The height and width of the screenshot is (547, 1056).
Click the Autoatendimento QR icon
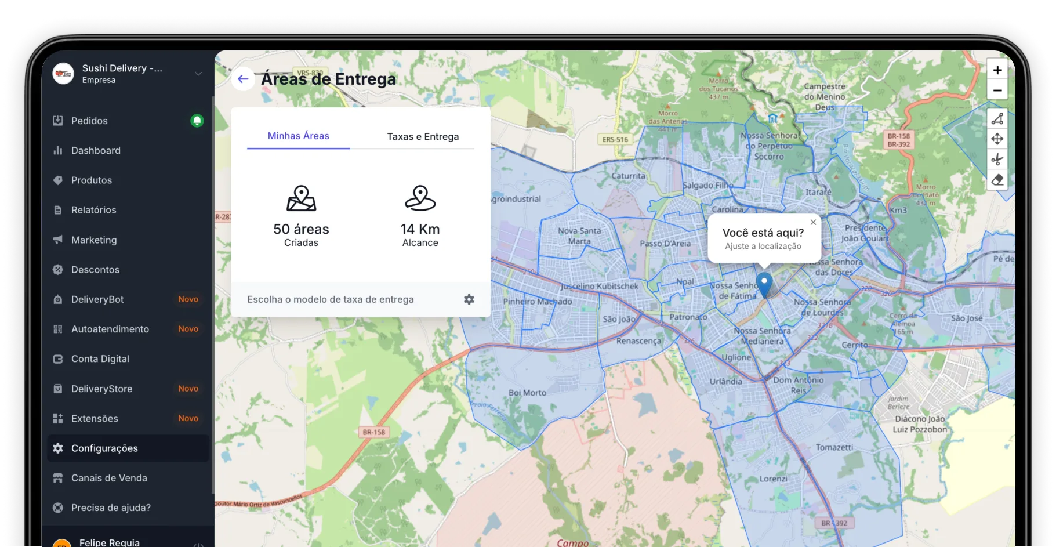tap(58, 329)
